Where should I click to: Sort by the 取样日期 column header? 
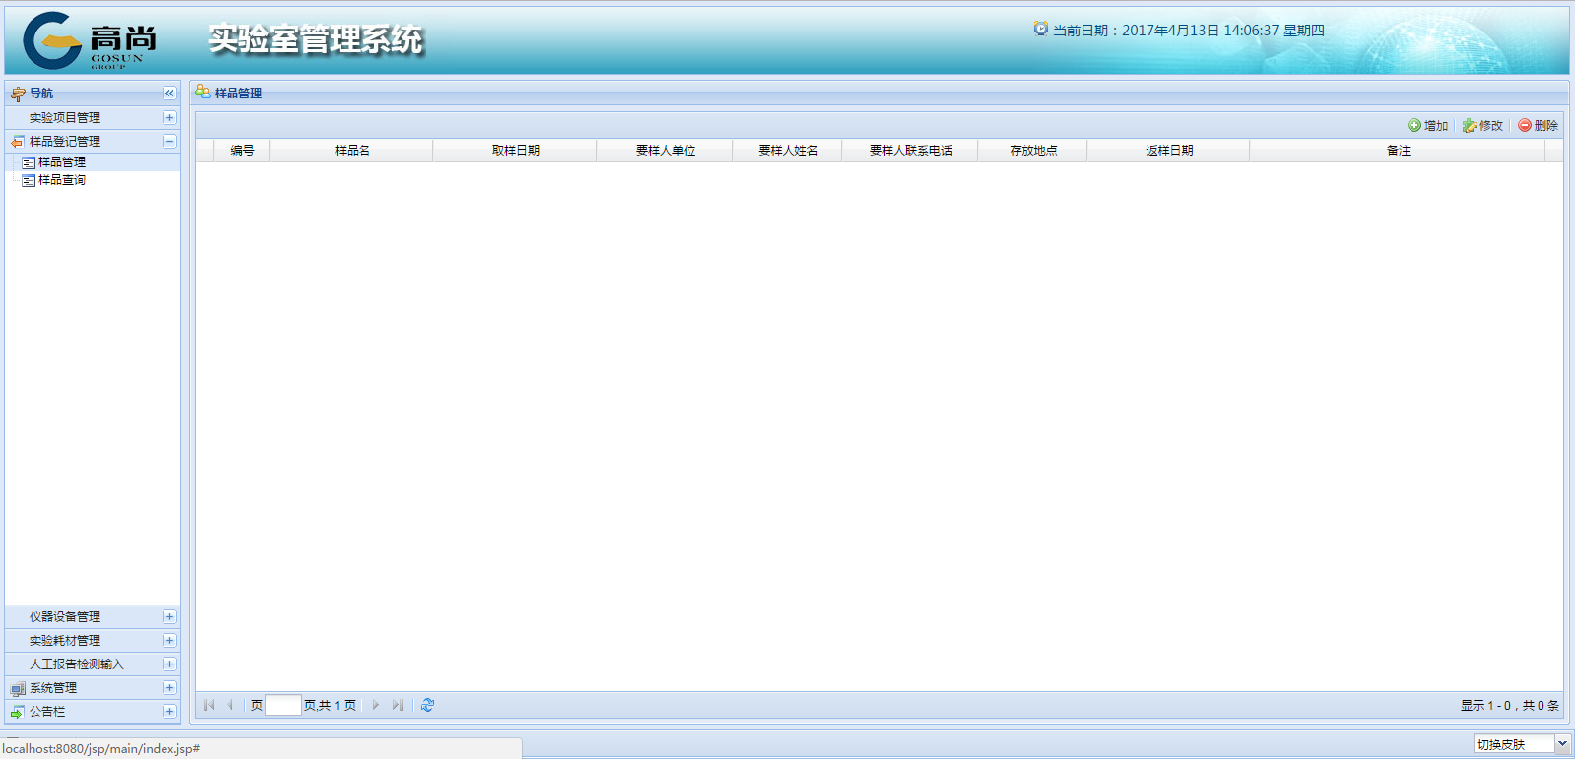[x=515, y=151]
